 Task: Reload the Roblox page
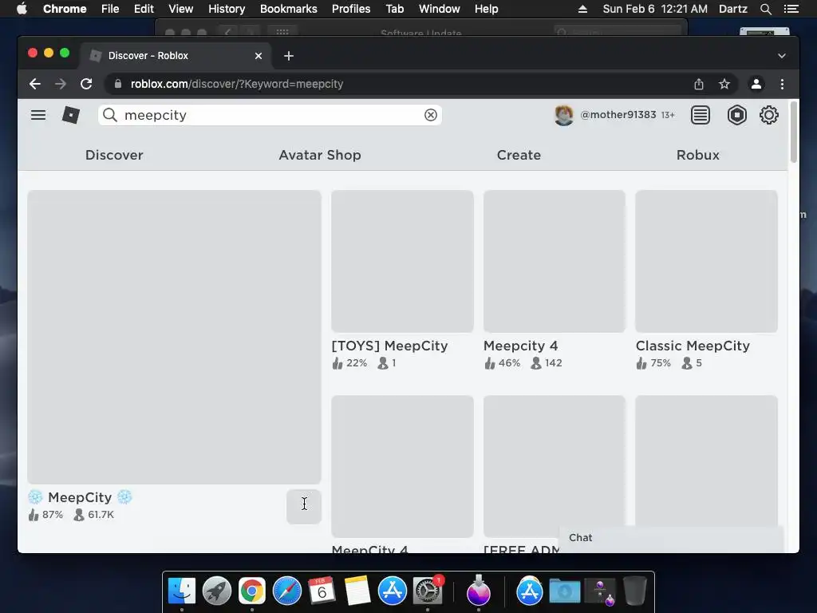click(86, 84)
